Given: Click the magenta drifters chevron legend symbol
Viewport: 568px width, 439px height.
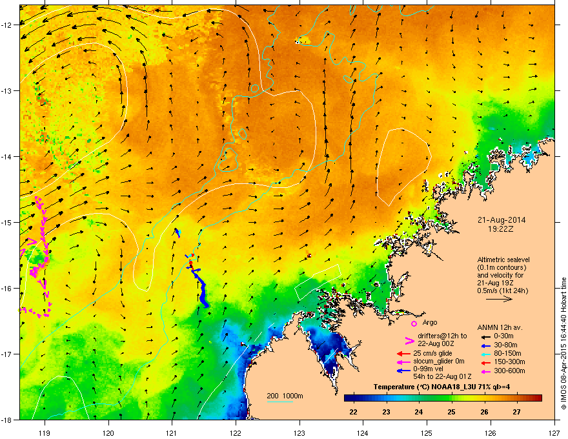Looking at the screenshot, I should [x=409, y=341].
